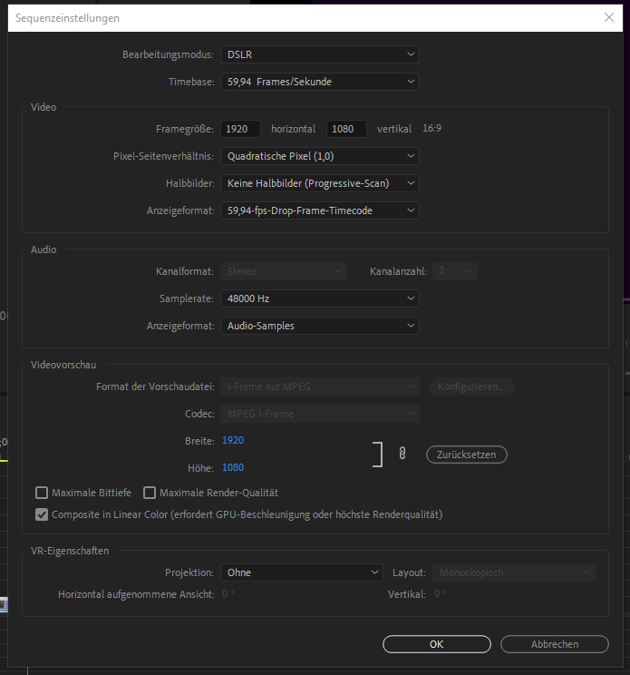Screen dimensions: 630x675
Task: Click the Abbrechen button
Action: (x=555, y=644)
